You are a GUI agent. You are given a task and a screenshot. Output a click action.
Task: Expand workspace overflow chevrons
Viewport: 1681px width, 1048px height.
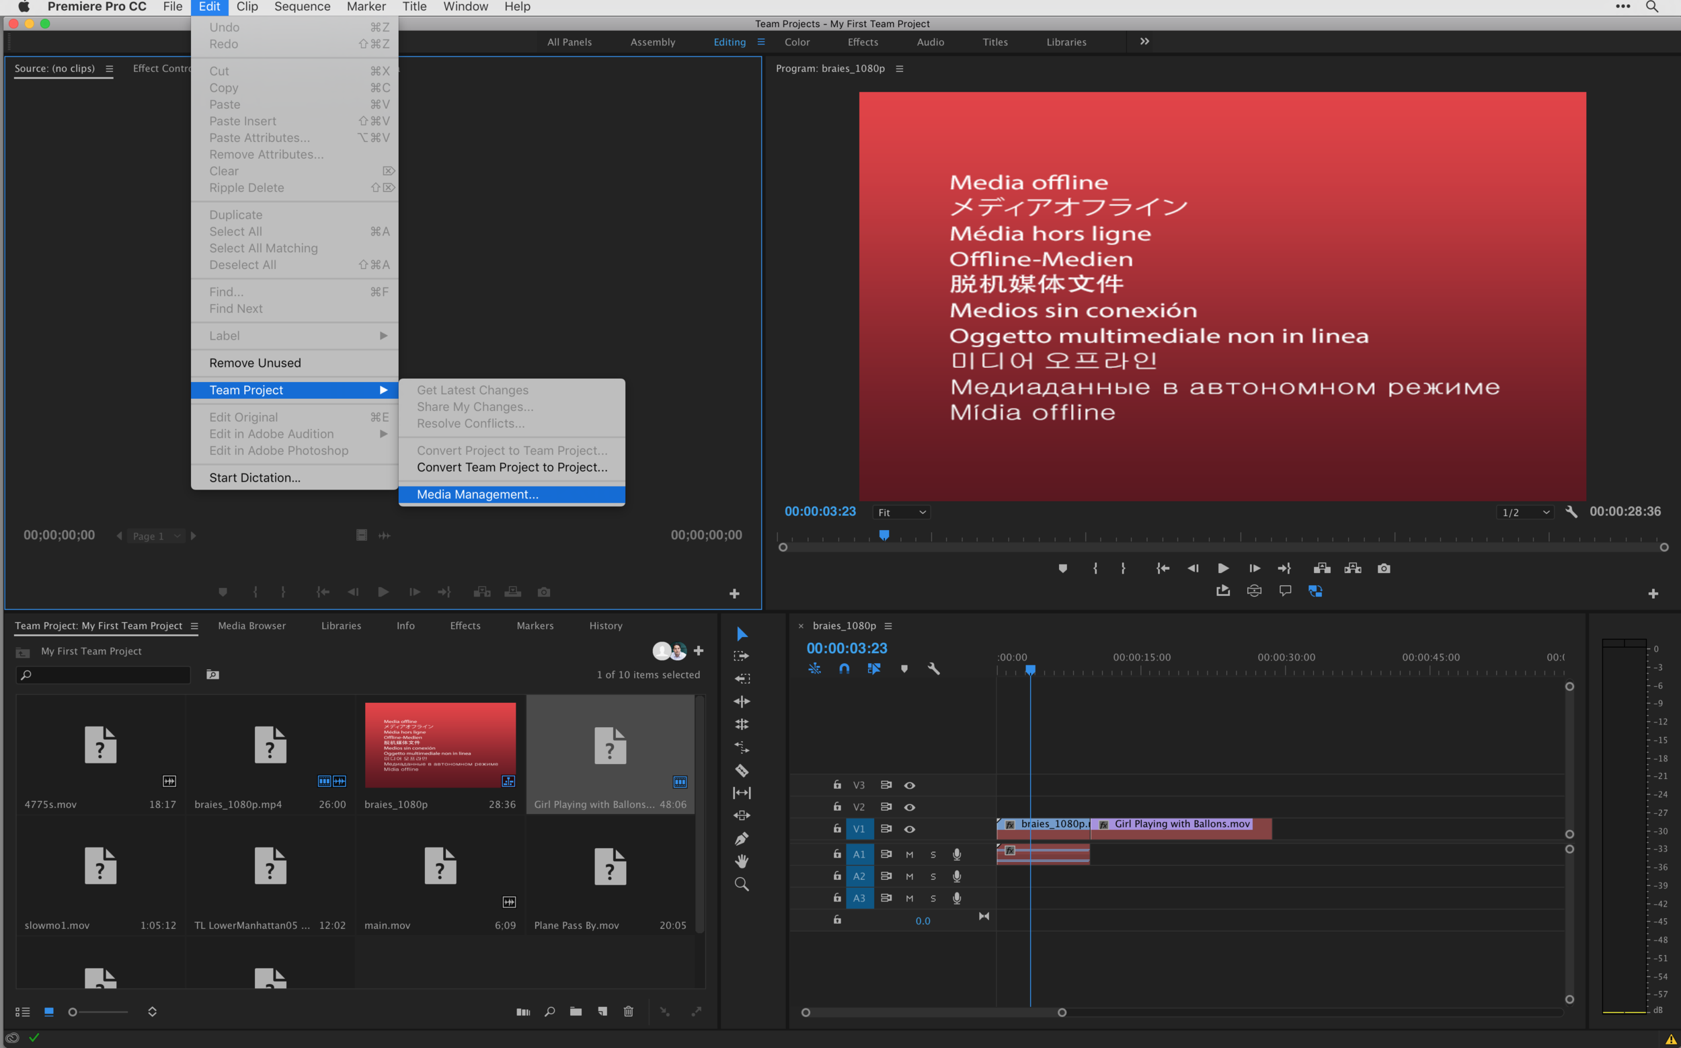coord(1144,42)
